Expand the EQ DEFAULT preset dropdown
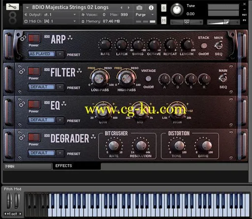Viewport: 252px width, 219px height. coord(60,120)
